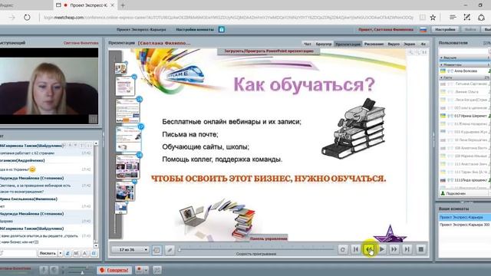Toggle the microphone icon in bottom bar
This screenshot has height=276, width=491.
coord(44,270)
